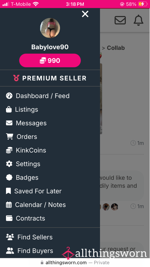Viewport: 150px width, 267px height.
Task: Tap the allthingsworn.com address bar
Action: click(75, 262)
